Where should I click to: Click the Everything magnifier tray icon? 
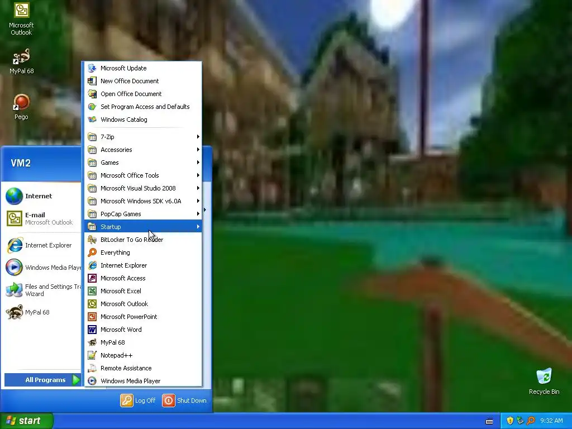tap(531, 421)
